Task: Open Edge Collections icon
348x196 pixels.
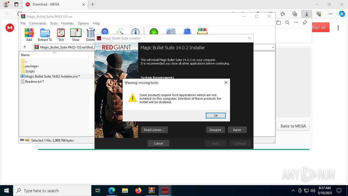Action: click(x=295, y=14)
